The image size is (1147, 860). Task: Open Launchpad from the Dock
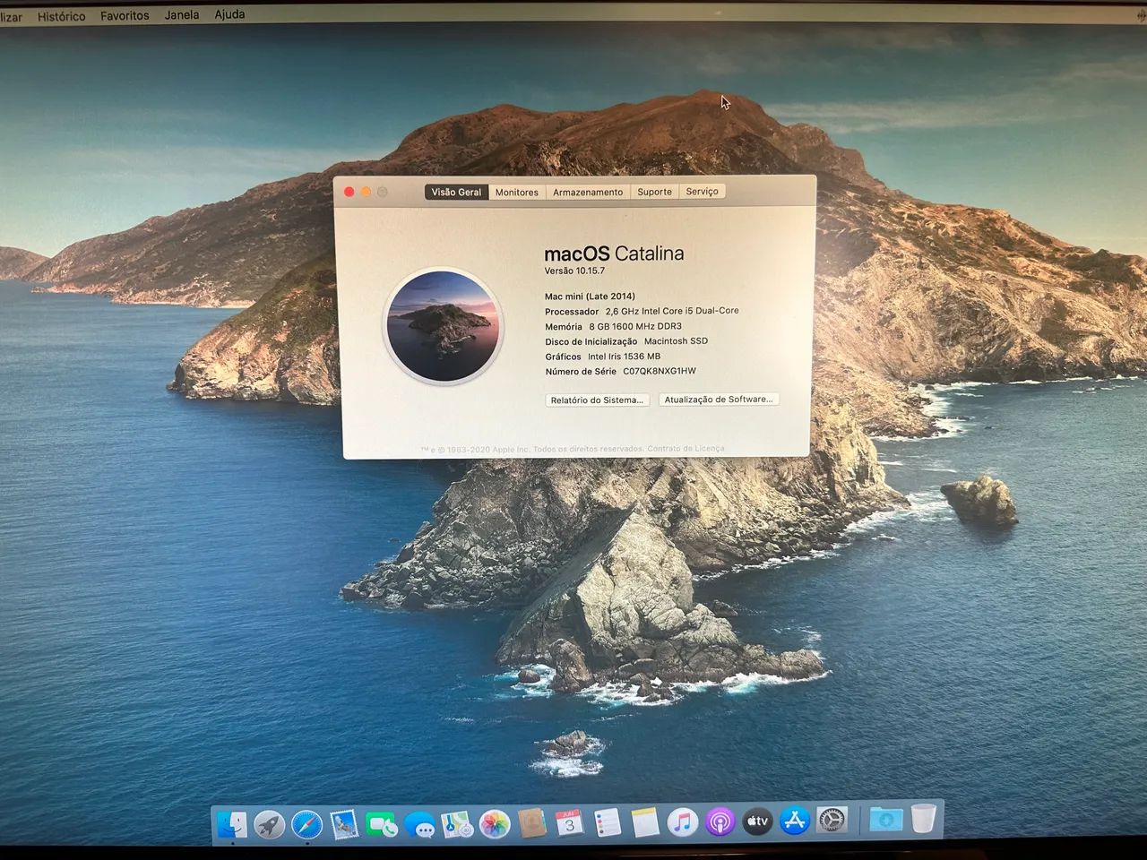point(270,822)
